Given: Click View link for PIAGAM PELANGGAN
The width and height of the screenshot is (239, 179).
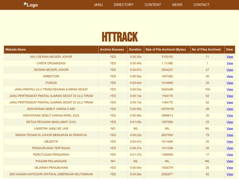Looking at the screenshot, I should [x=230, y=161].
